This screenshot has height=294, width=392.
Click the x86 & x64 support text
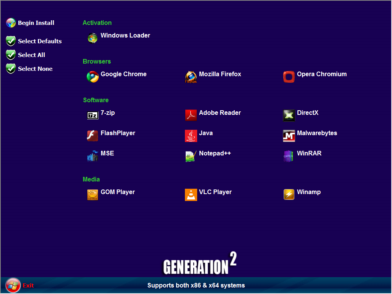pos(196,285)
